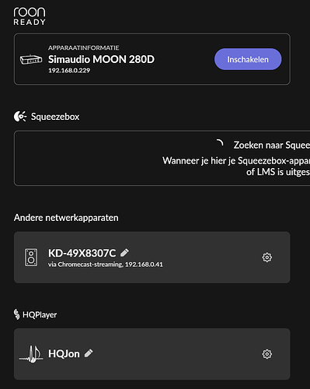Click the IP address 192.168.0.229
Image resolution: width=310 pixels, height=389 pixels.
tap(69, 70)
